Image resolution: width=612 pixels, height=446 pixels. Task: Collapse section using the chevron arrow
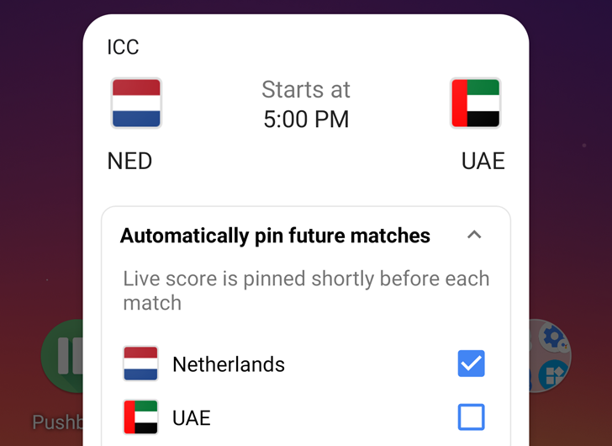(474, 235)
